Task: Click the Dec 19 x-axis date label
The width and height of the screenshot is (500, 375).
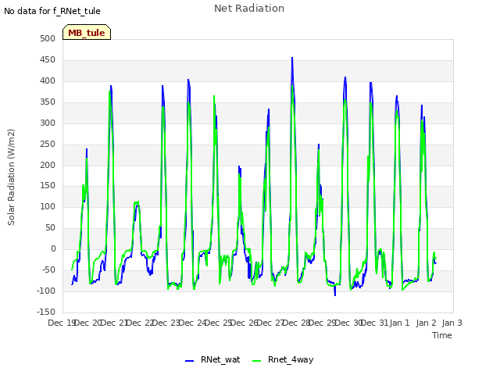Action: tap(62, 323)
